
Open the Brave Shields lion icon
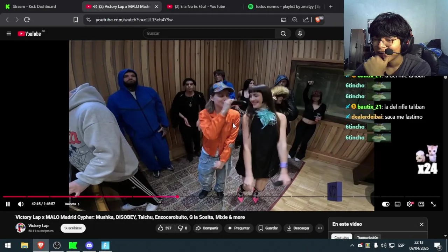click(318, 20)
